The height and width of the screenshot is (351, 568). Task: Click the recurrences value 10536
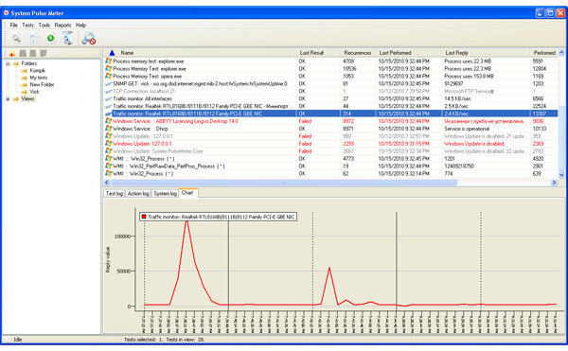tap(349, 69)
